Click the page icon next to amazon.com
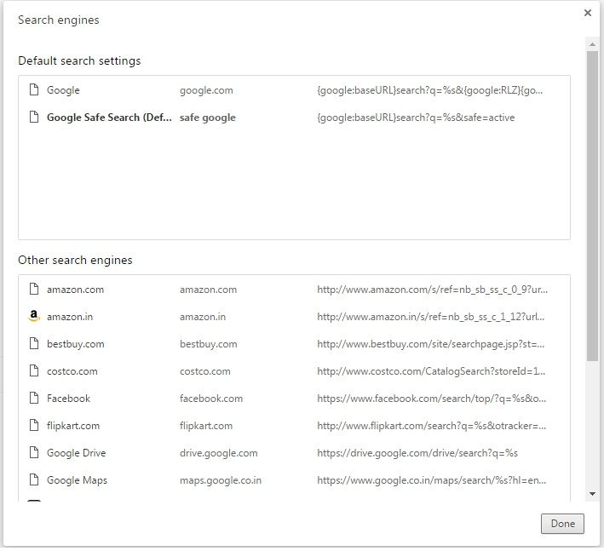The height and width of the screenshot is (551, 604). point(34,290)
